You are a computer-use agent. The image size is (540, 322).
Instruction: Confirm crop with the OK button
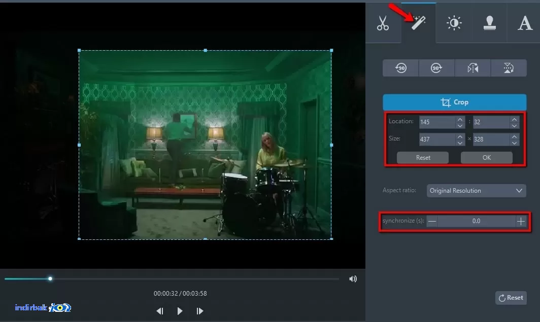point(487,158)
